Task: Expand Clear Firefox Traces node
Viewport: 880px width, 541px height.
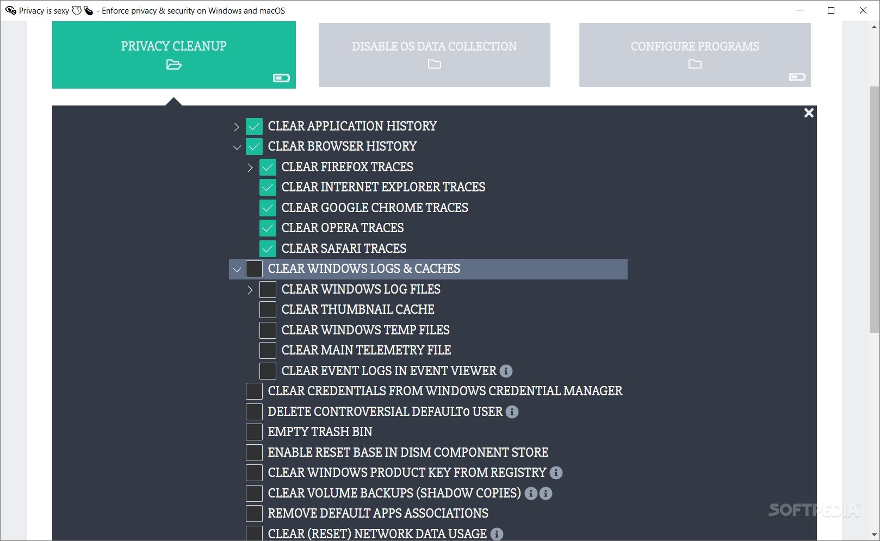Action: pos(250,167)
